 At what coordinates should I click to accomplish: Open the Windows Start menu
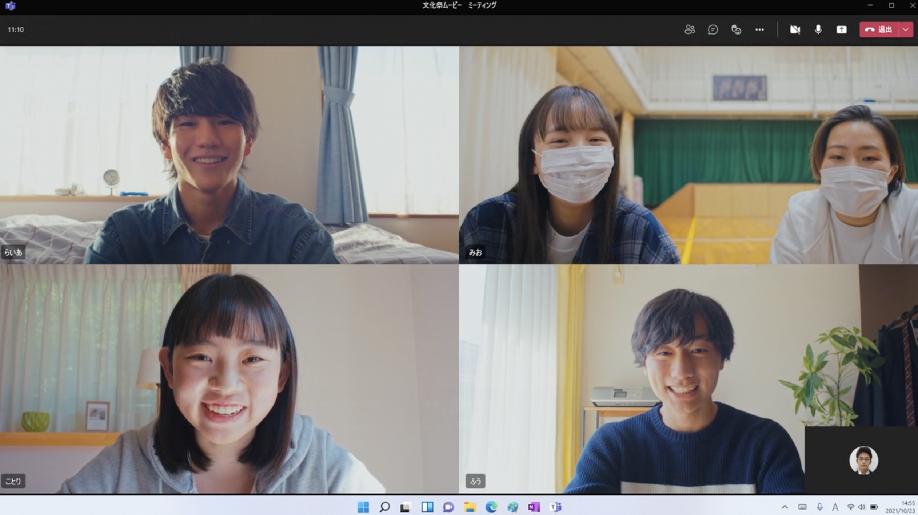point(363,507)
